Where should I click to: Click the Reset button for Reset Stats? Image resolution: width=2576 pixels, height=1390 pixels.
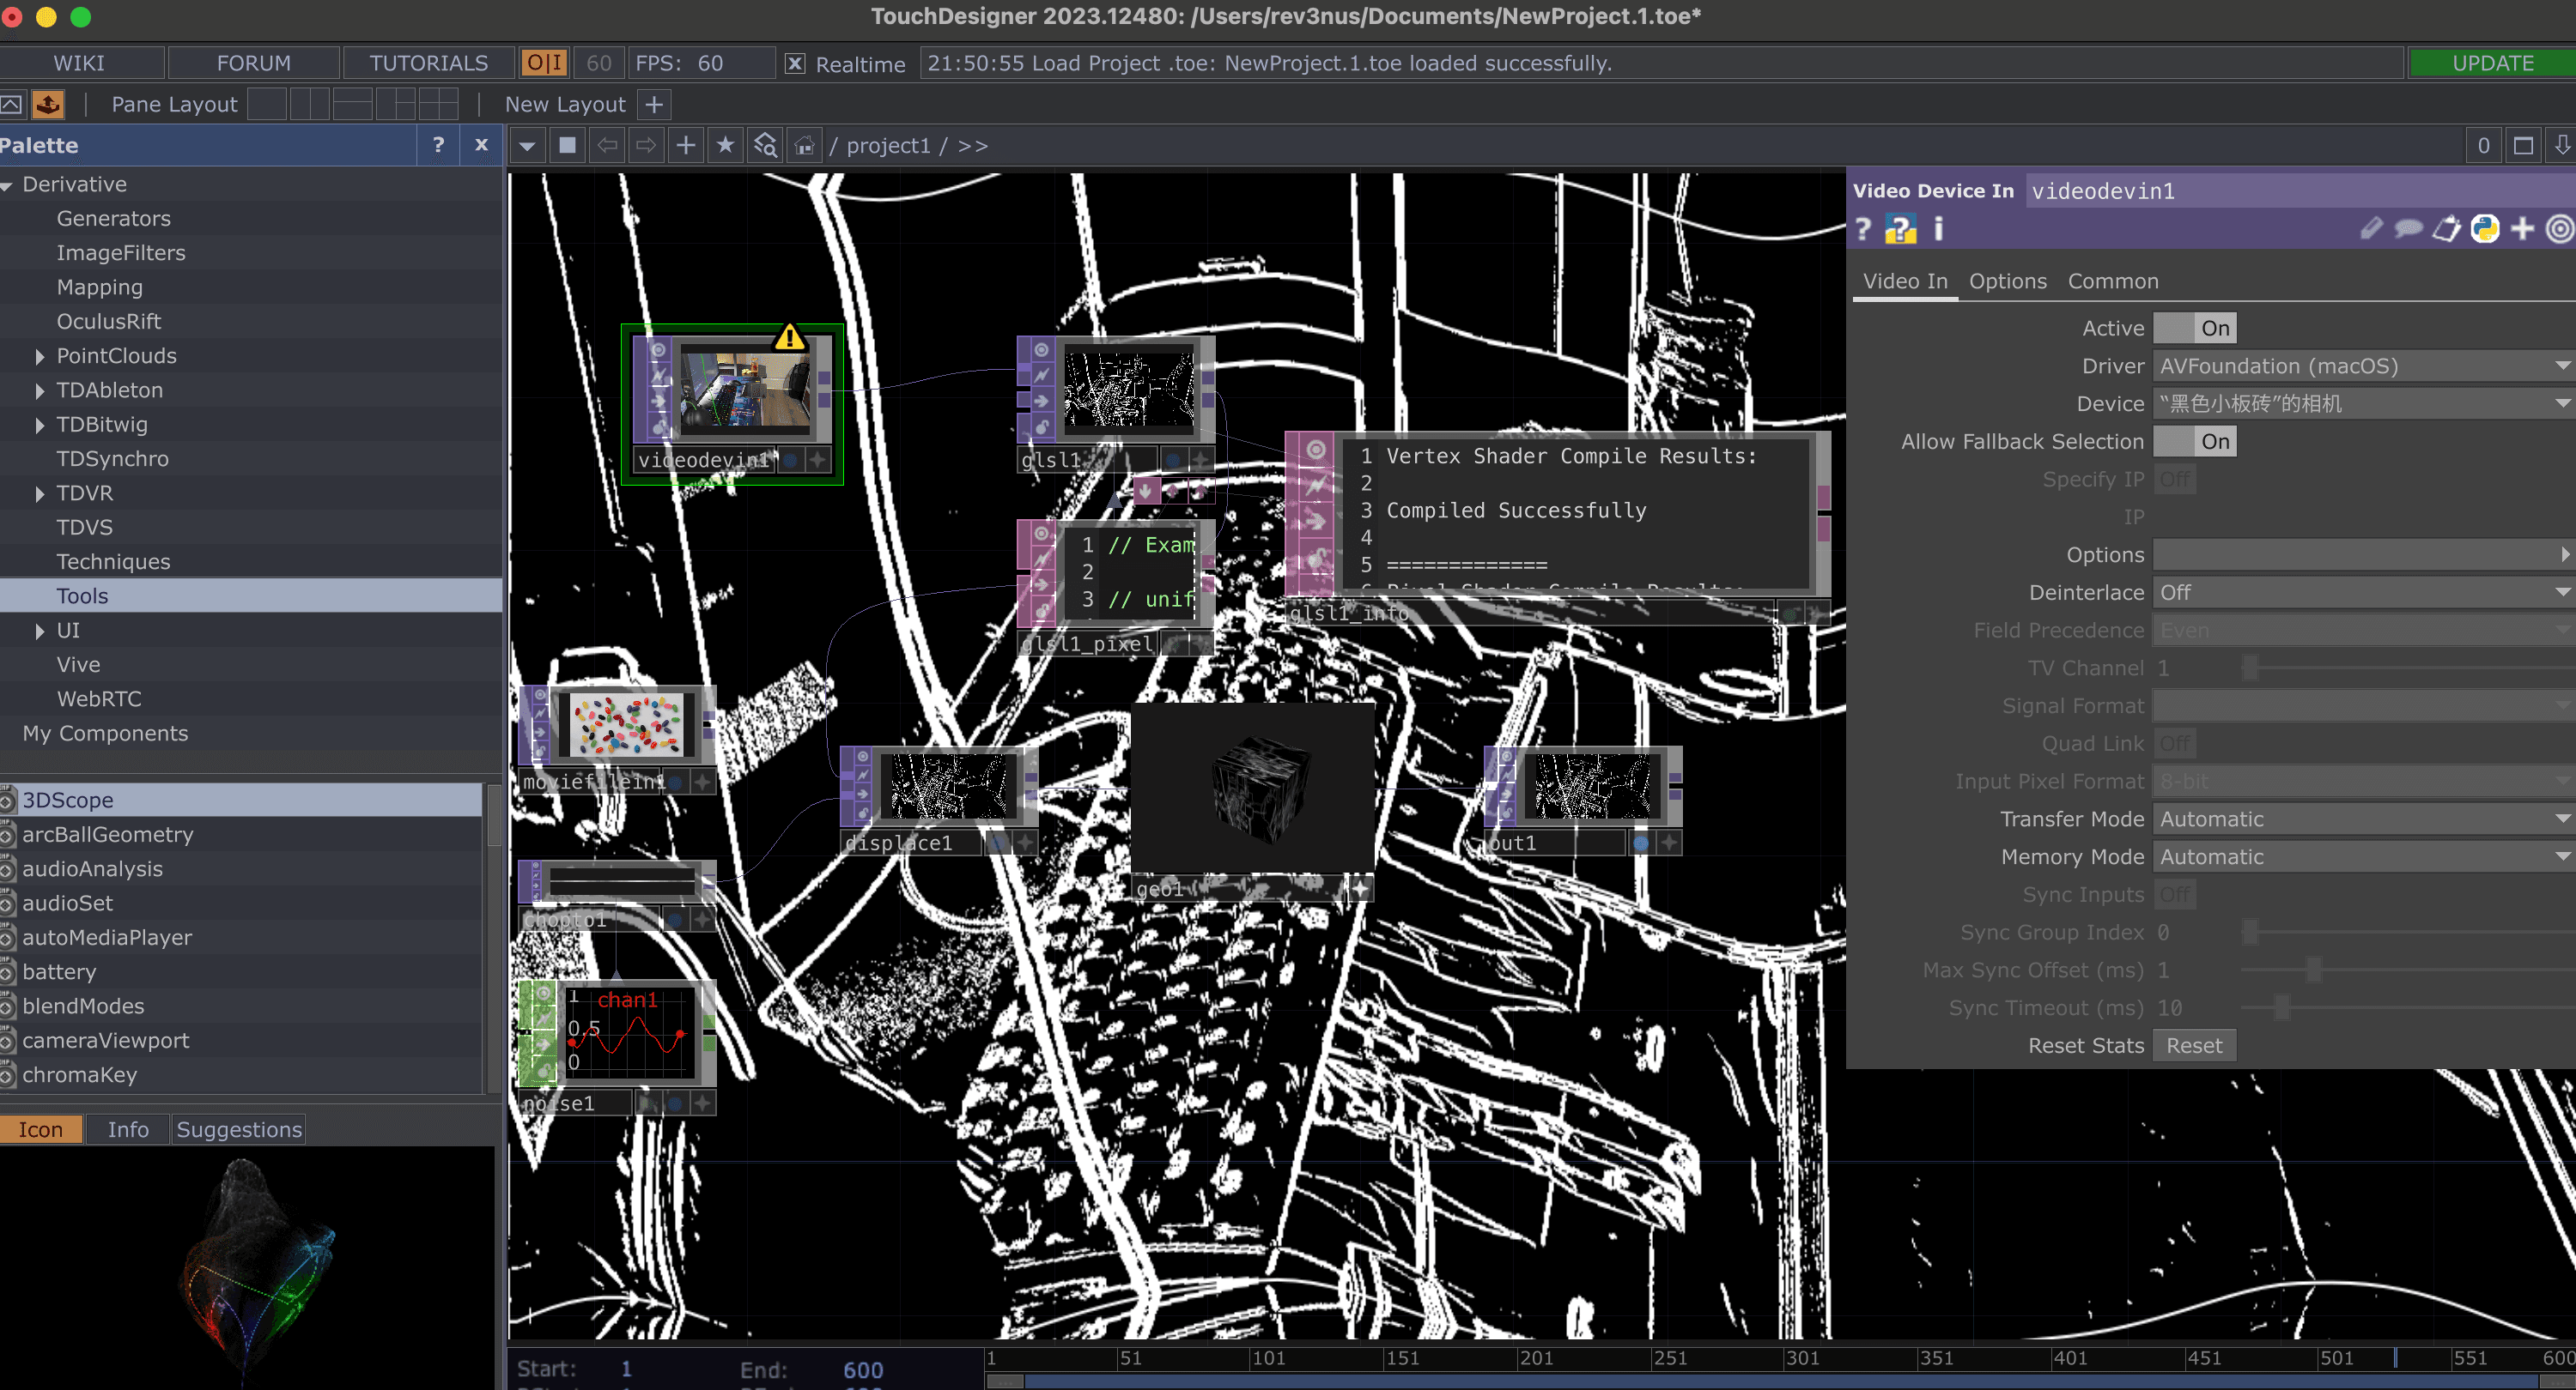tap(2194, 1045)
